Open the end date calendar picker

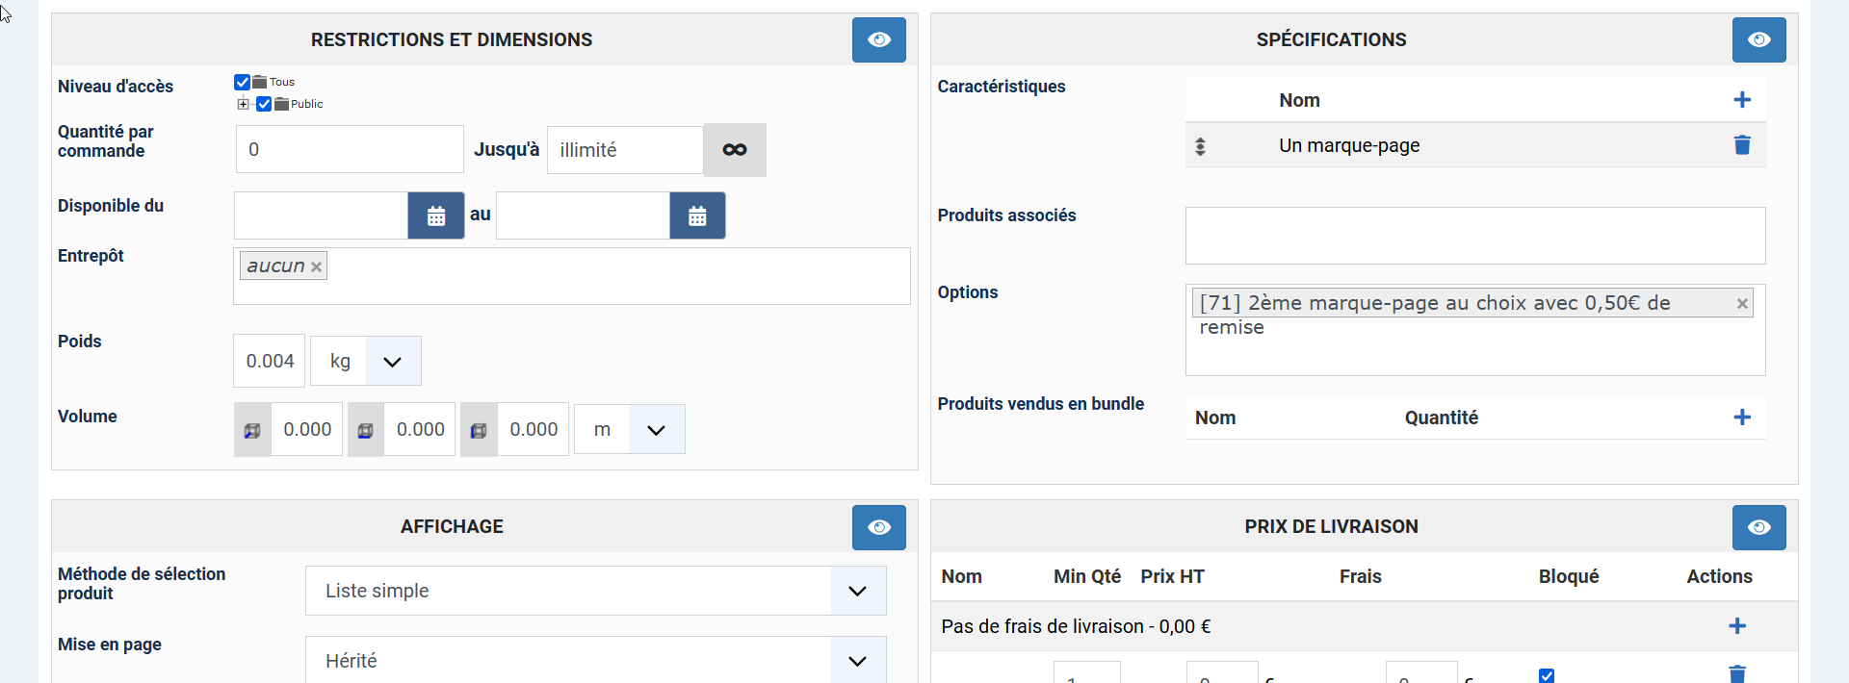tap(697, 215)
